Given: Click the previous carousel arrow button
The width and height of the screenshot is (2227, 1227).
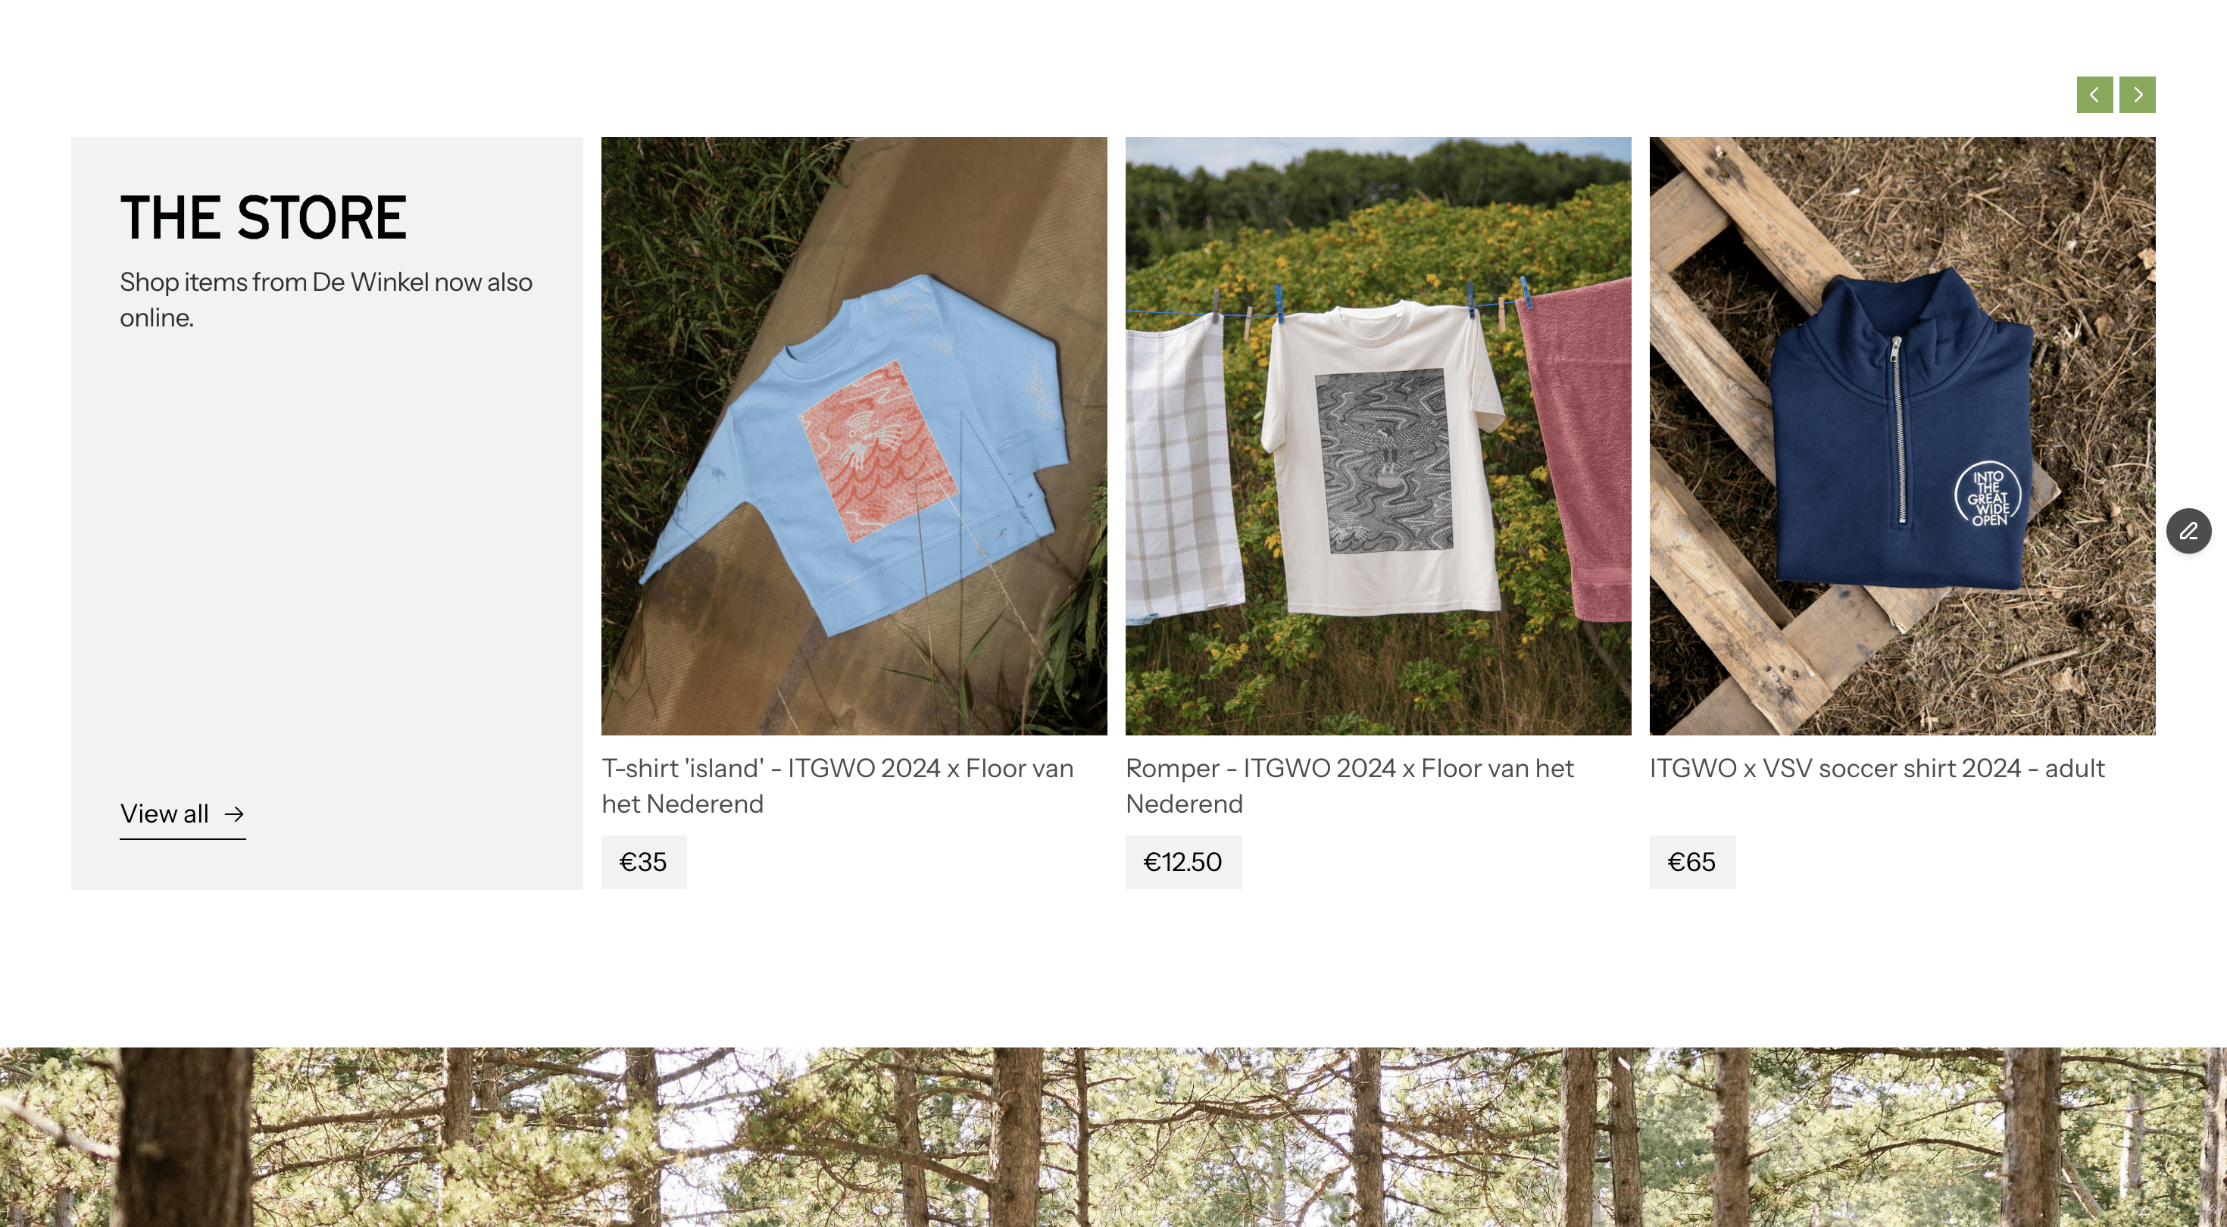Looking at the screenshot, I should click(x=2094, y=94).
